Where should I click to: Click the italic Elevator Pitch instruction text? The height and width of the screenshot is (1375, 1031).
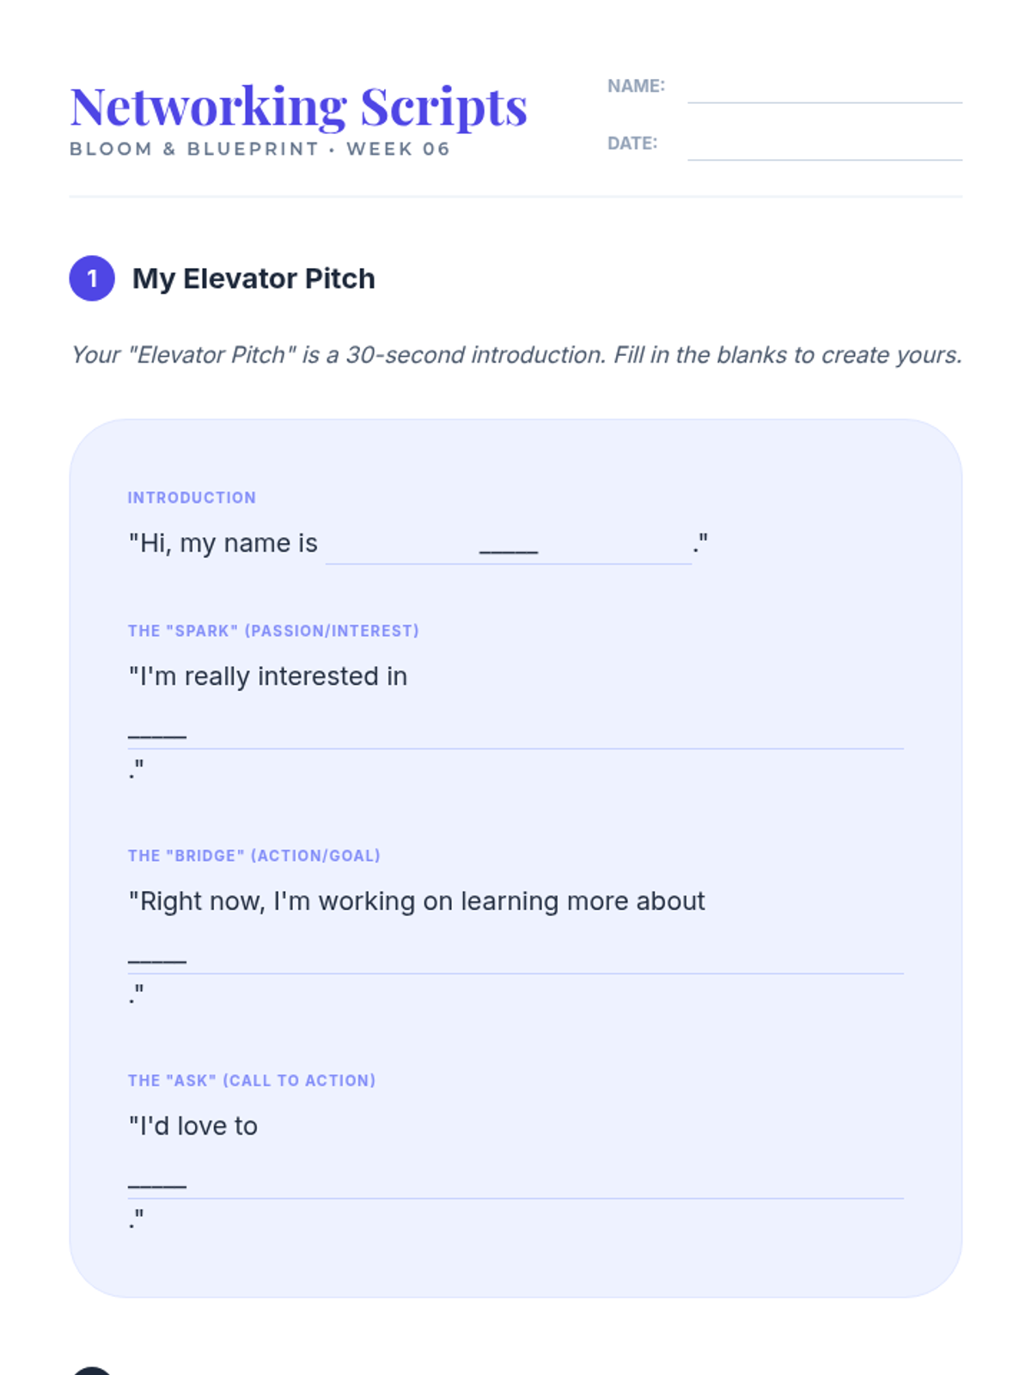click(x=515, y=355)
